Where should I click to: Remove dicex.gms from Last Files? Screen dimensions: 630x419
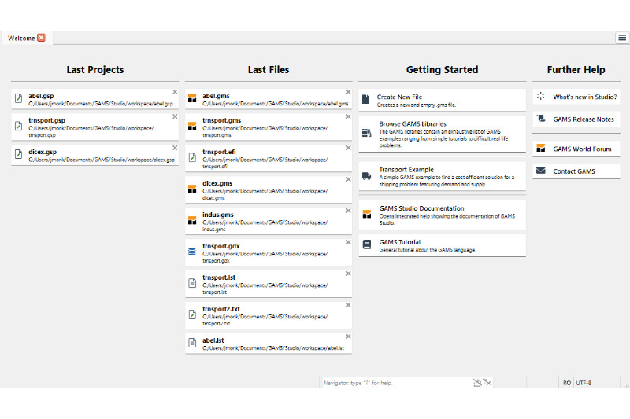tap(348, 180)
